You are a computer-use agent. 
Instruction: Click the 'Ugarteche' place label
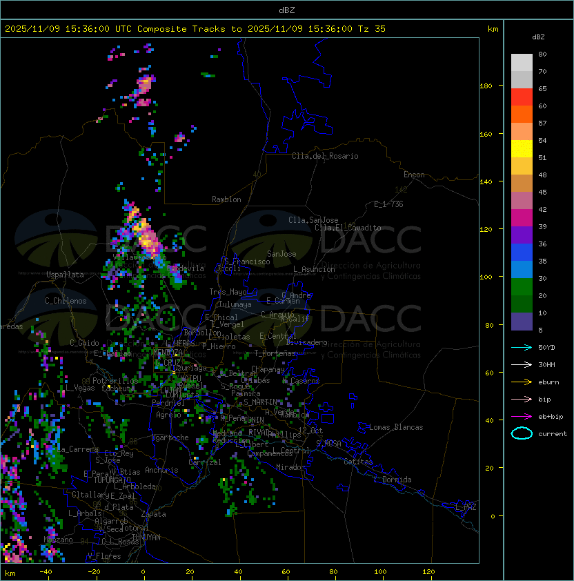[170, 437]
